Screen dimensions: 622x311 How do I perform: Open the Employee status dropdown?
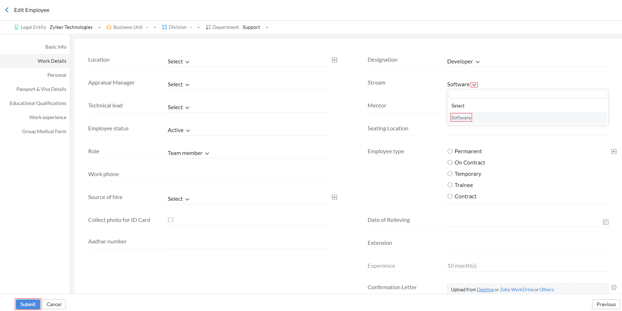click(179, 130)
